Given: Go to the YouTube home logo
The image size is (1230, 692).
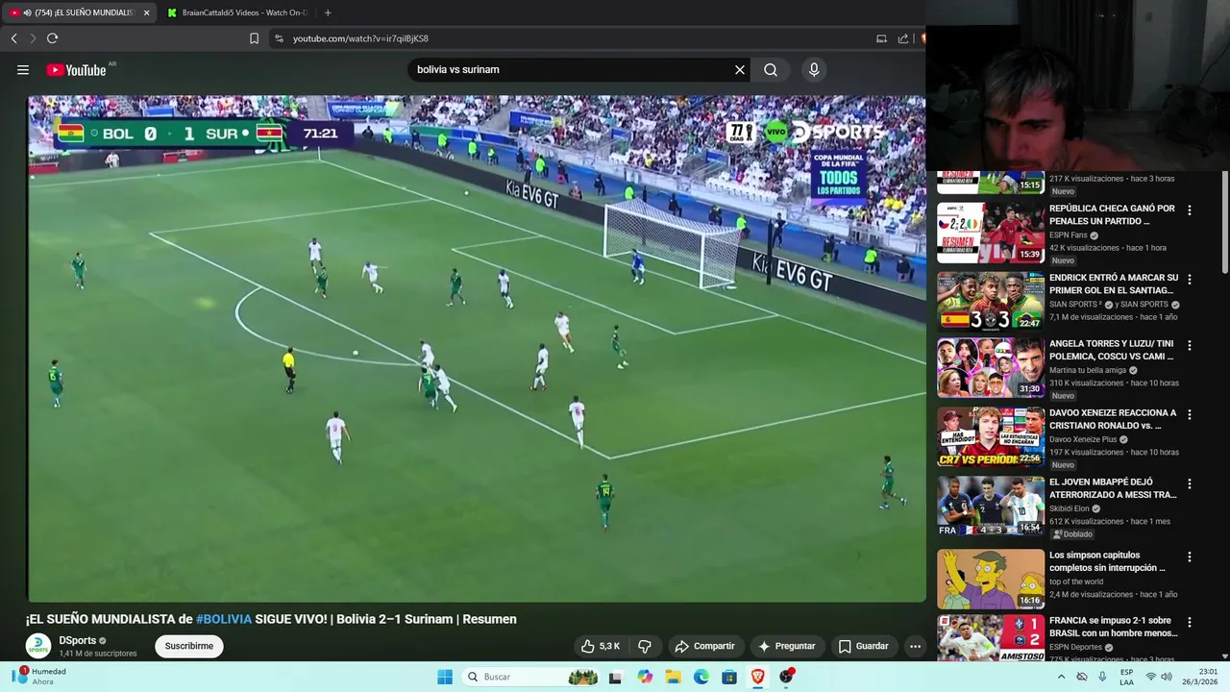Looking at the screenshot, I should (x=76, y=69).
